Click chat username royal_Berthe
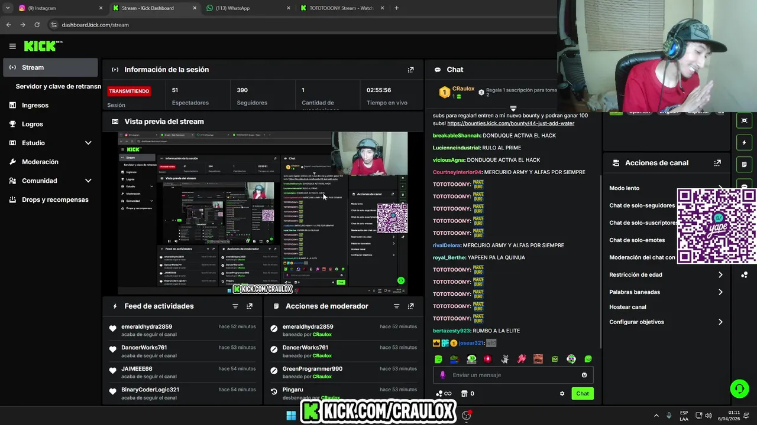 [x=449, y=257]
